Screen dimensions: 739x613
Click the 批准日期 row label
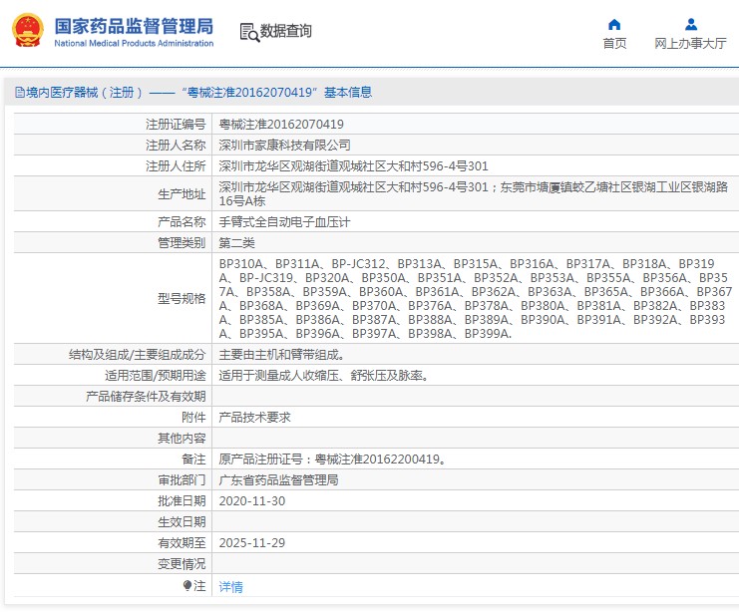click(182, 501)
